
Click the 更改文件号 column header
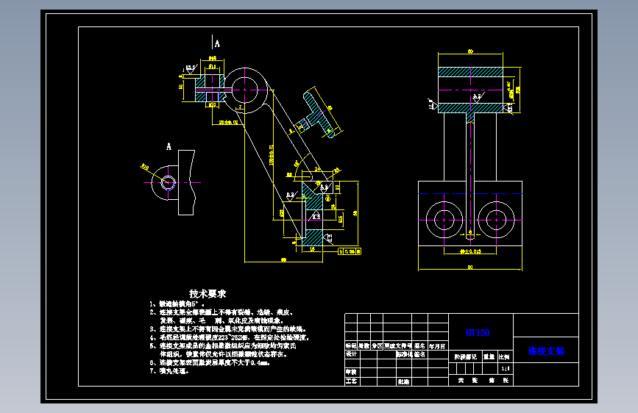[397, 346]
